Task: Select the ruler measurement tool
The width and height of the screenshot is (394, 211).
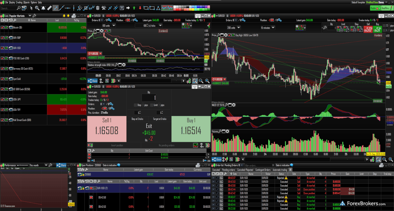Action: pos(49,8)
